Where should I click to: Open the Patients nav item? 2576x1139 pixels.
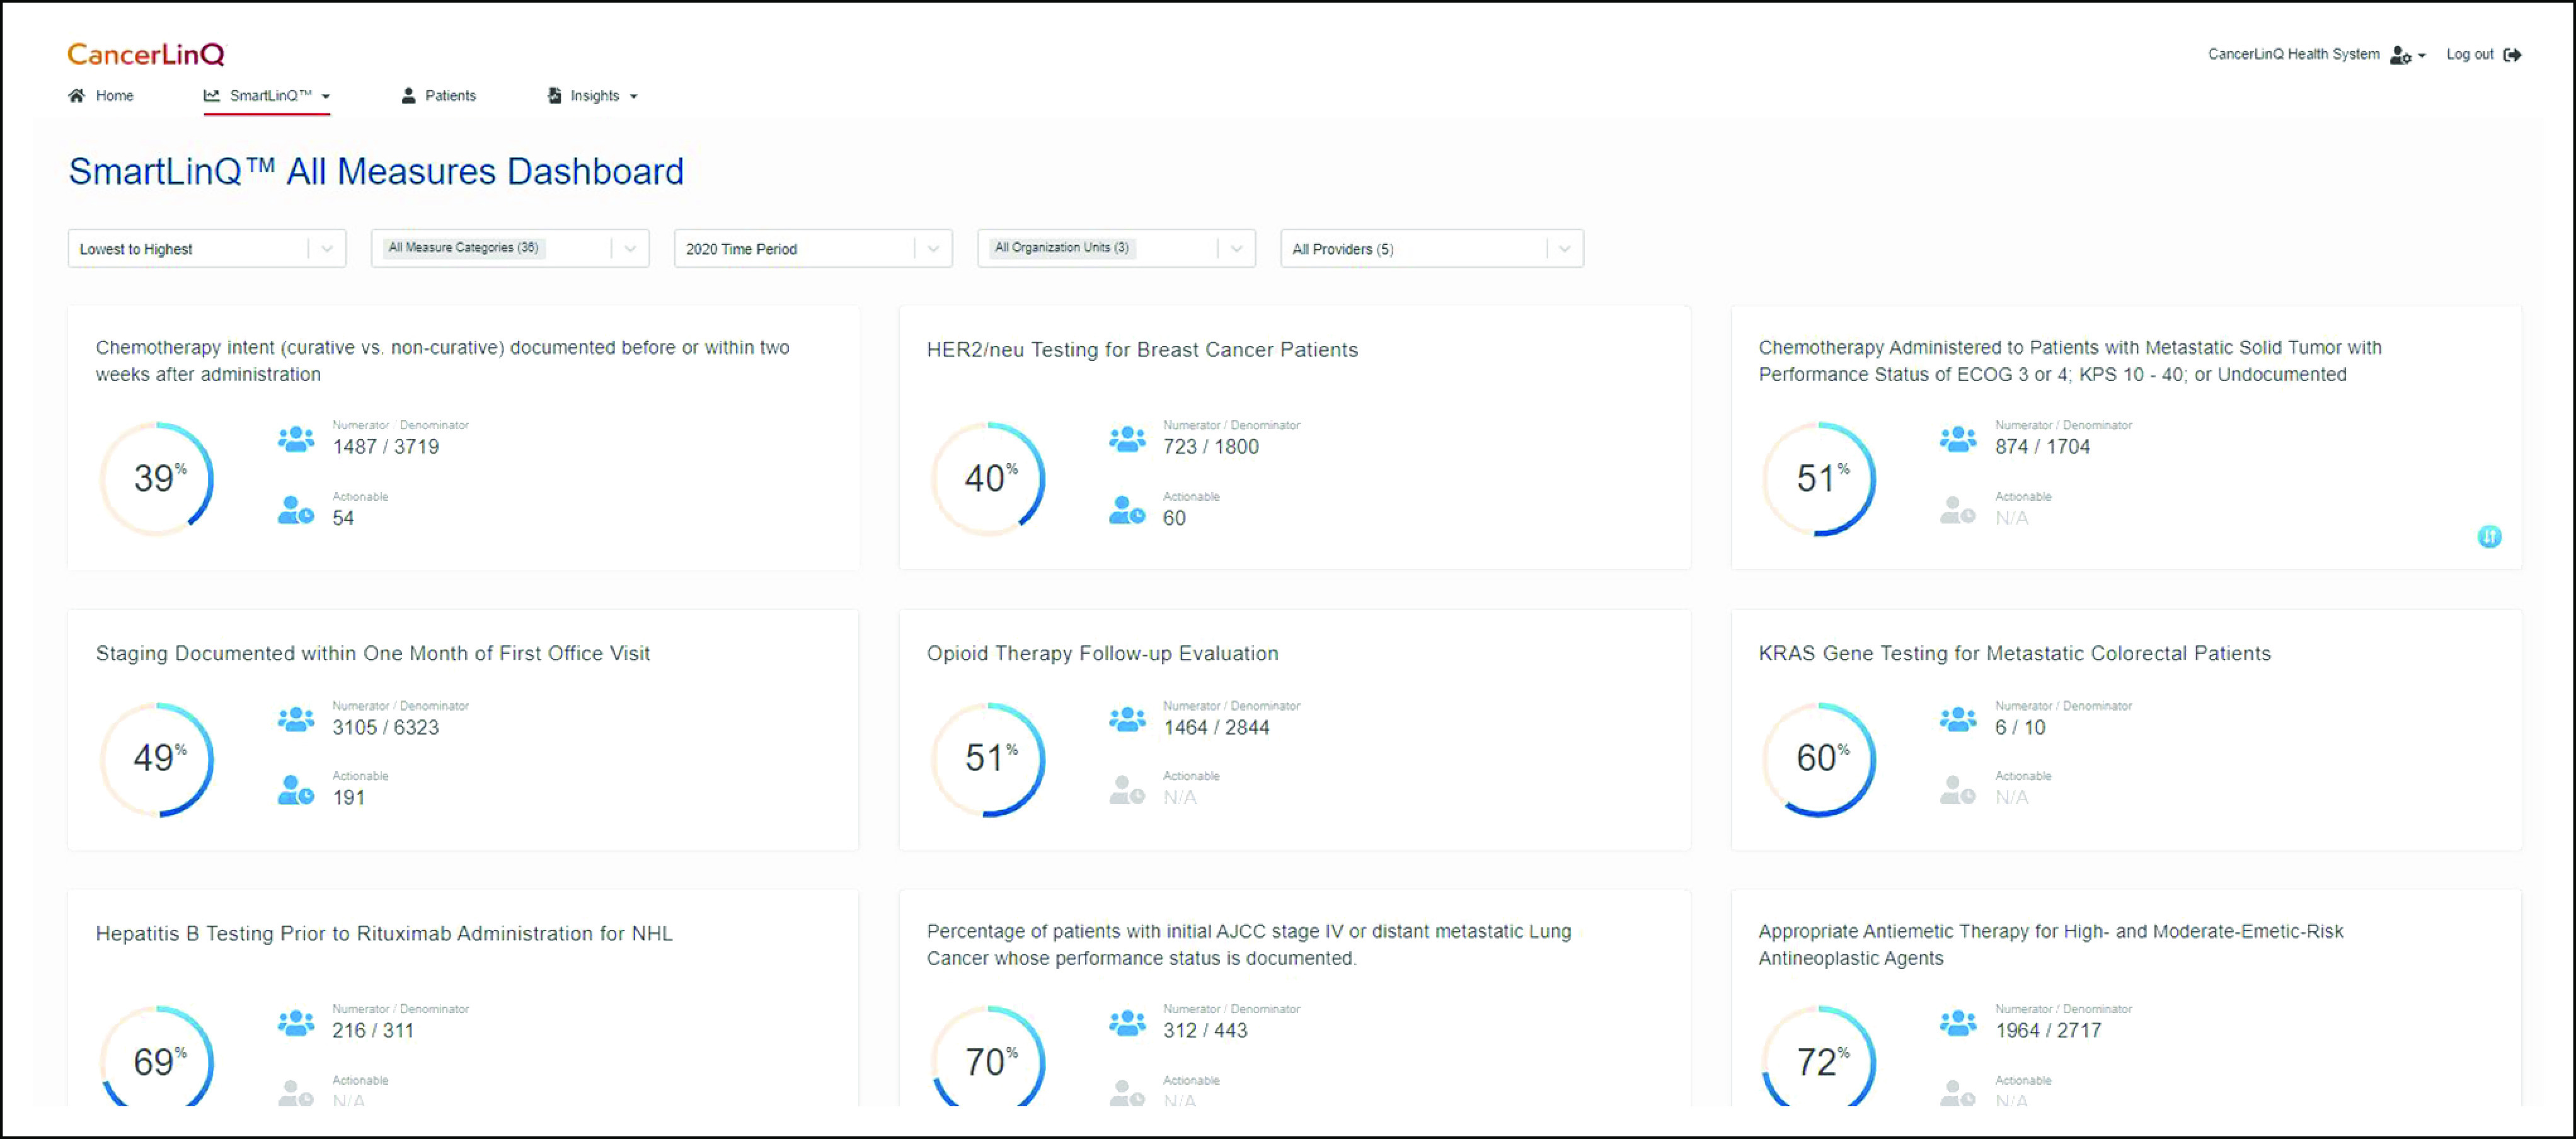439,95
